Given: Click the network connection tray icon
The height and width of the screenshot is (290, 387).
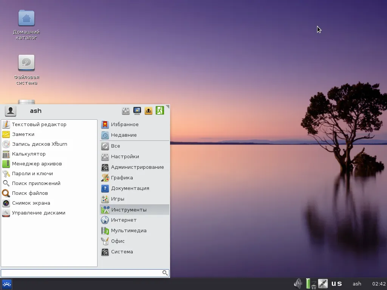Looking at the screenshot, I should [x=323, y=284].
